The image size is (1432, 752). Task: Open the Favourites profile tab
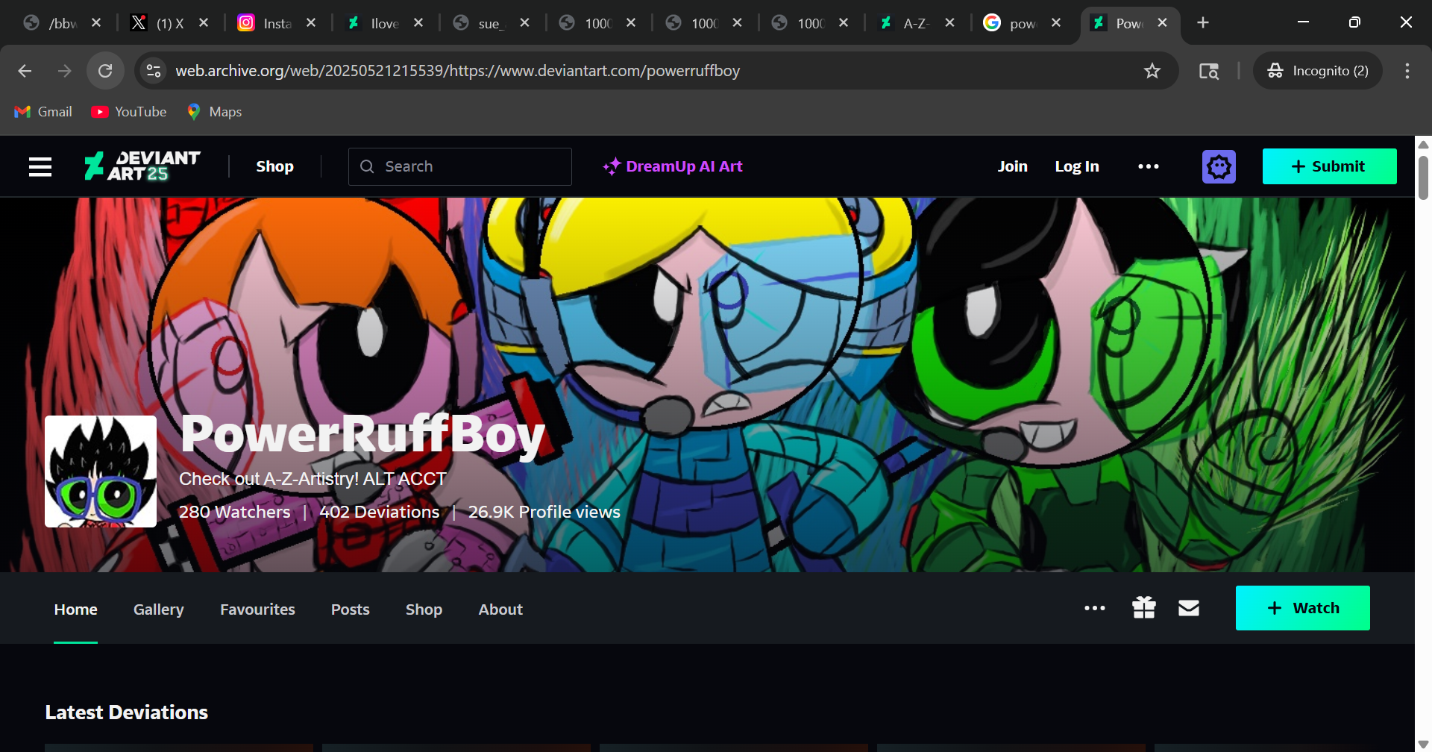coord(257,610)
